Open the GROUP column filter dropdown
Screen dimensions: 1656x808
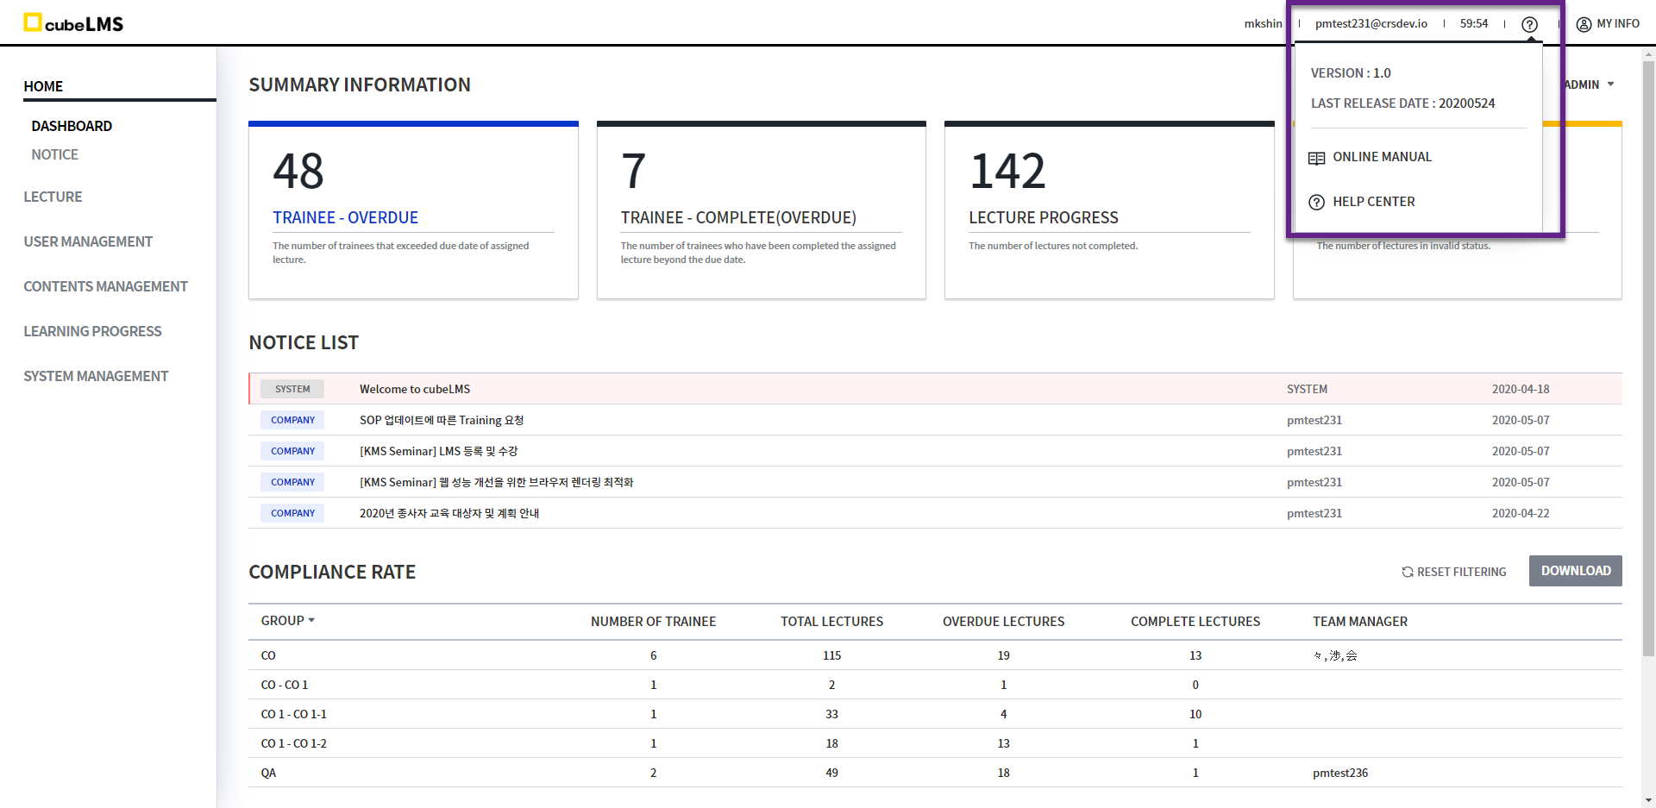point(311,621)
